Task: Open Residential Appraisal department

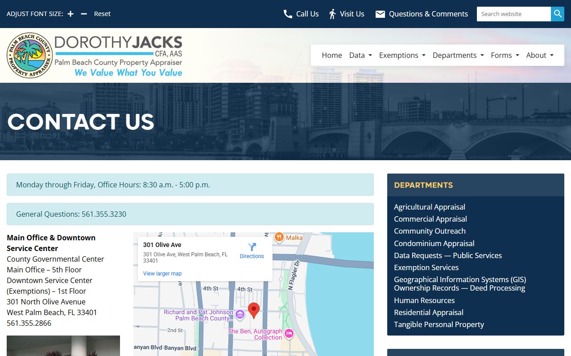Action: 429,312
